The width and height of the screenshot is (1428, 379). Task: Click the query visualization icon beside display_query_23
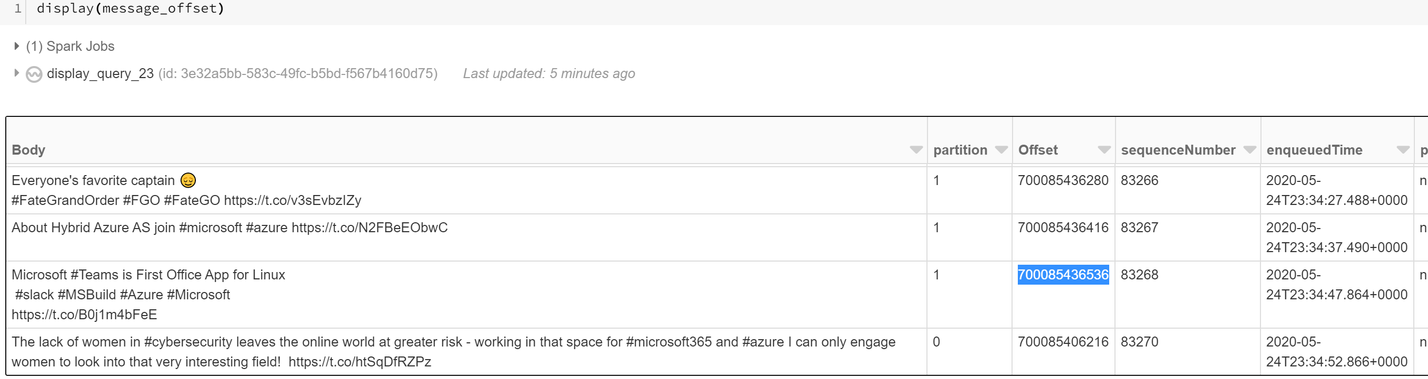pyautogui.click(x=33, y=72)
